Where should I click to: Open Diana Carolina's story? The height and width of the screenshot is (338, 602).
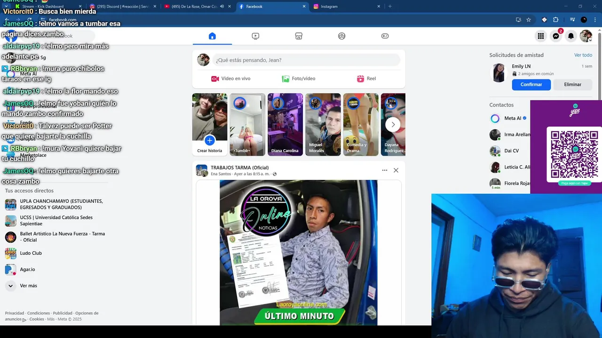(285, 124)
